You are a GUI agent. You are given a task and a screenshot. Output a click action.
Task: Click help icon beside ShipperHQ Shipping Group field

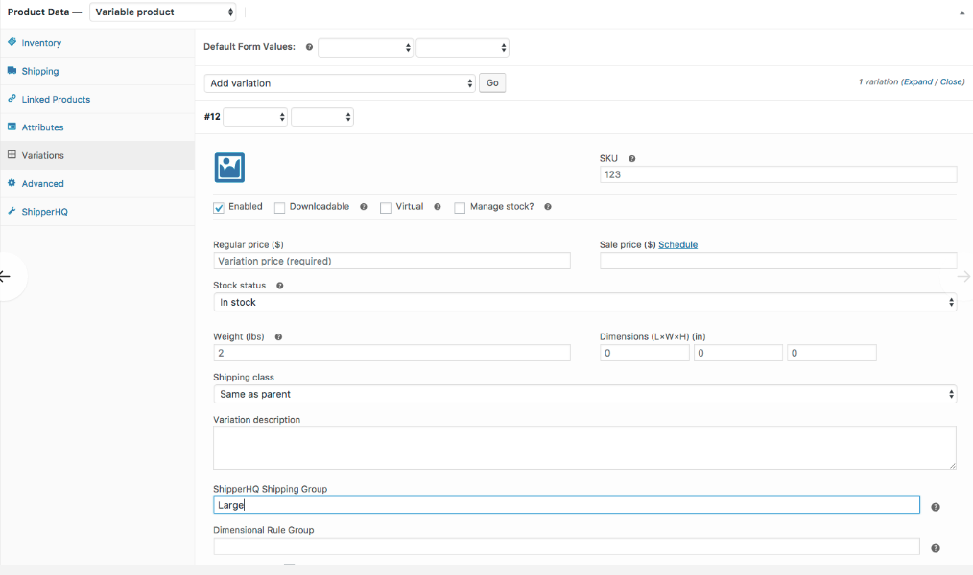pyautogui.click(x=935, y=507)
